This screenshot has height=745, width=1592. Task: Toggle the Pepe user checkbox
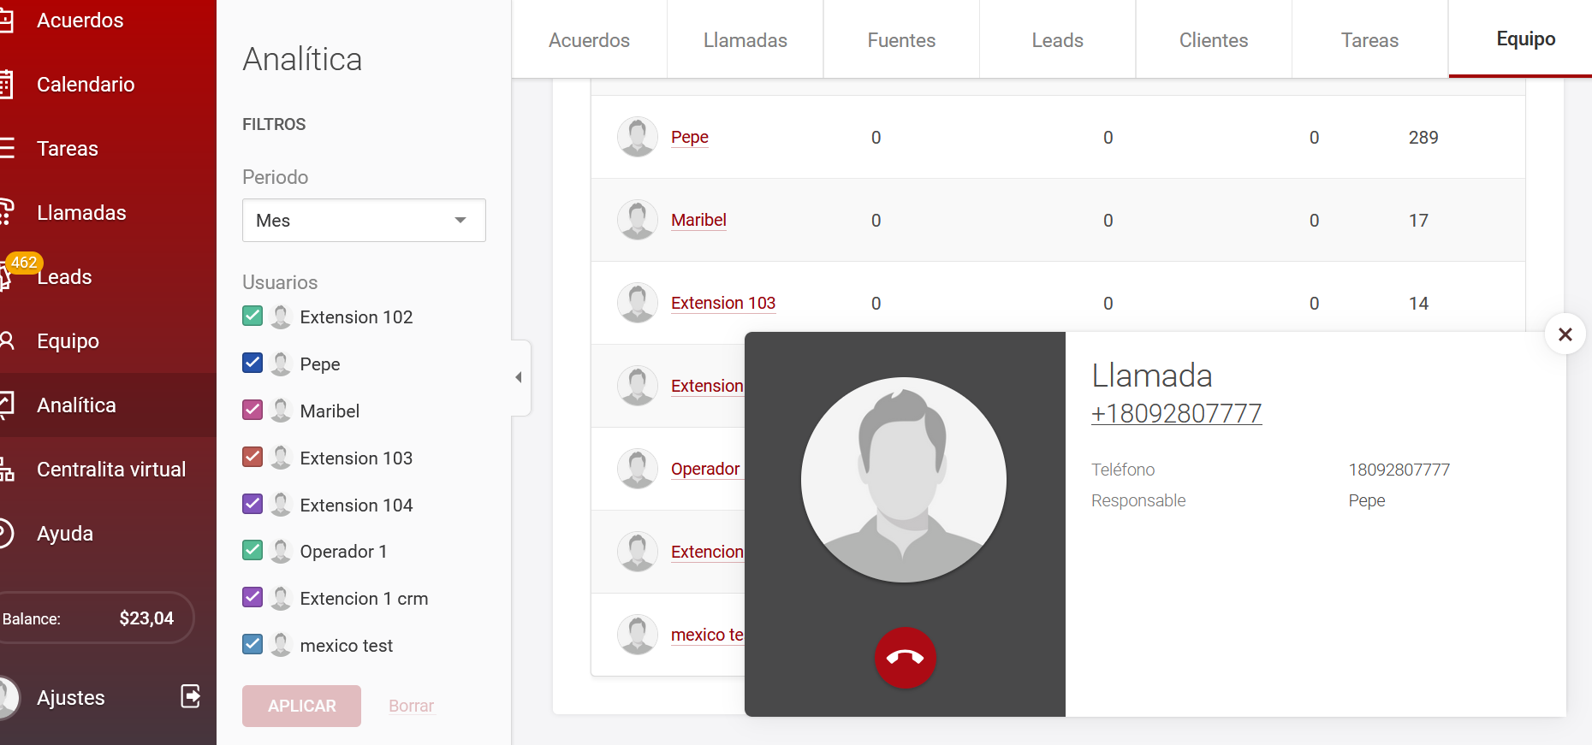point(252,364)
